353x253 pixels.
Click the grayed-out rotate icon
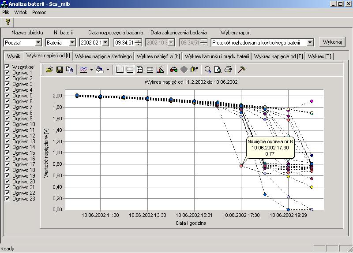184,70
